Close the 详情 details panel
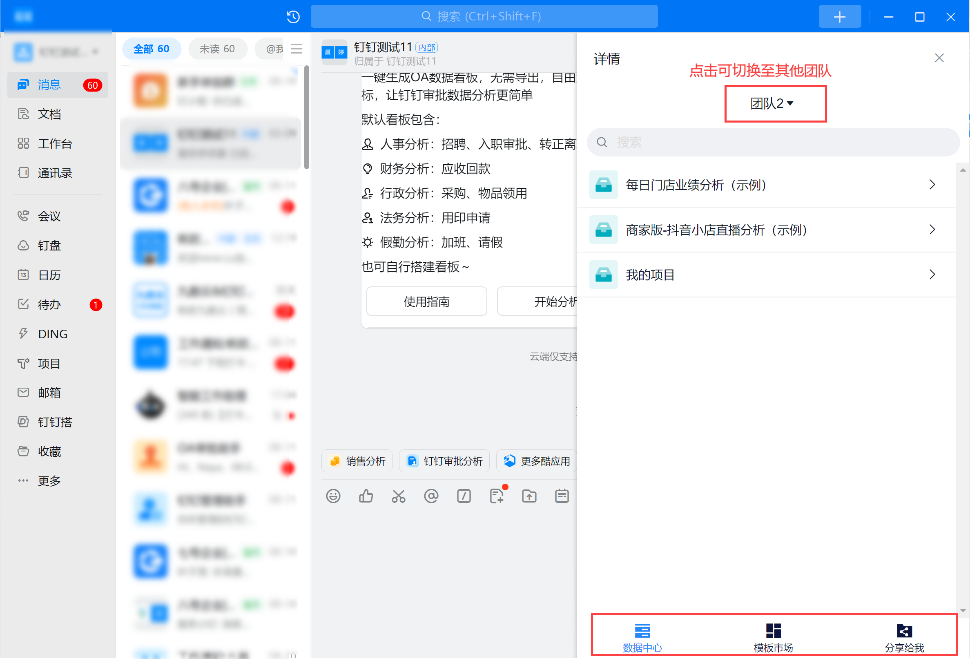Screen dimensions: 970x659 939,58
